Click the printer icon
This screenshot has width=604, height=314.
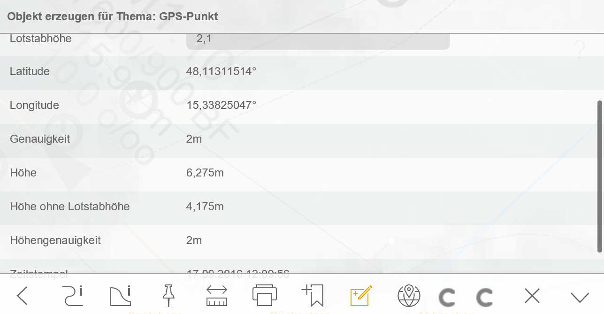pos(265,296)
